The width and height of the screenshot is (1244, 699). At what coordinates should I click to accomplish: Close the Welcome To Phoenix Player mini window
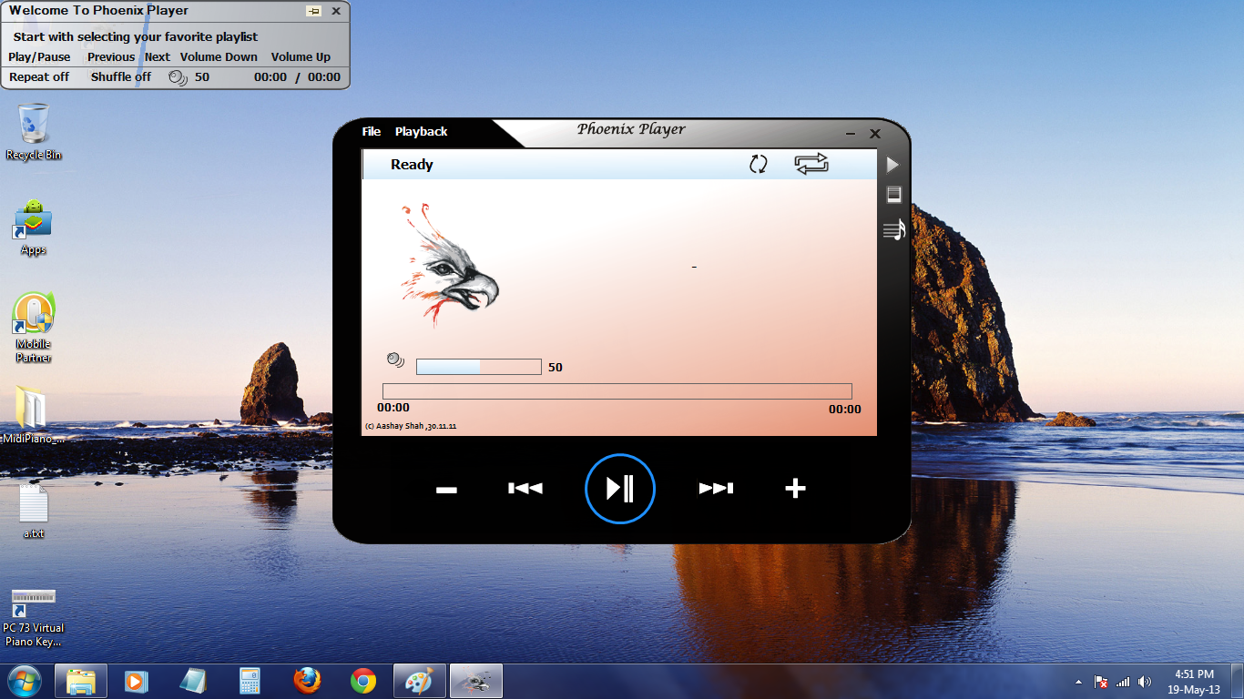point(336,11)
